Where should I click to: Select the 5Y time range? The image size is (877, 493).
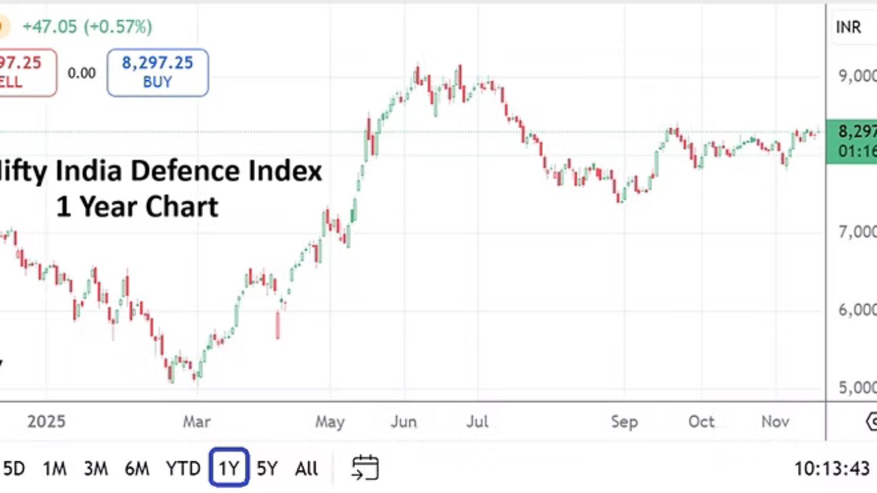(x=267, y=468)
